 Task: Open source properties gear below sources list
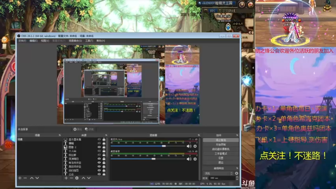[77, 178]
